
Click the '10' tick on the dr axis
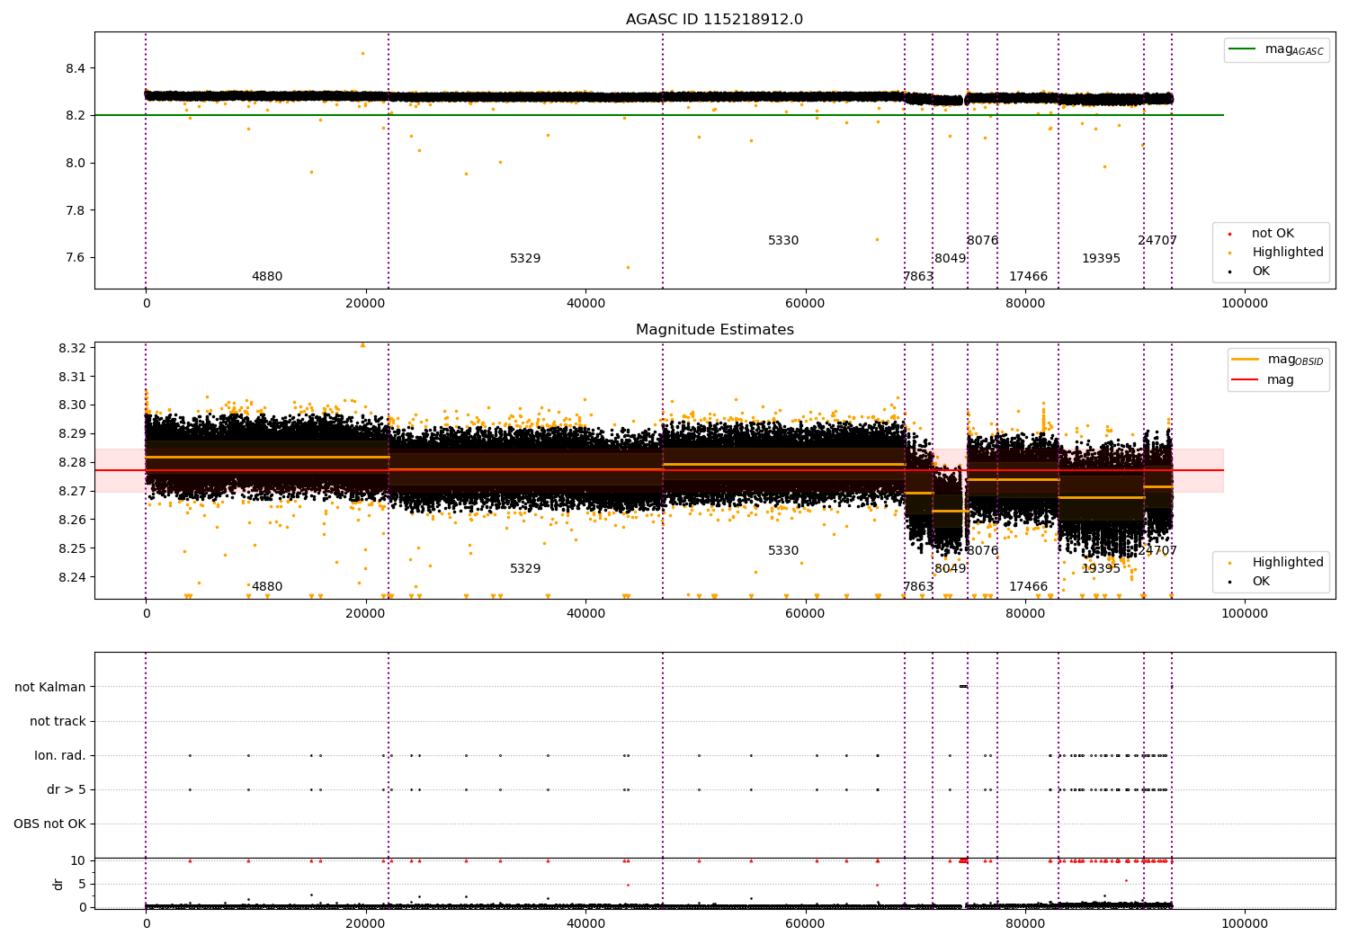click(78, 860)
